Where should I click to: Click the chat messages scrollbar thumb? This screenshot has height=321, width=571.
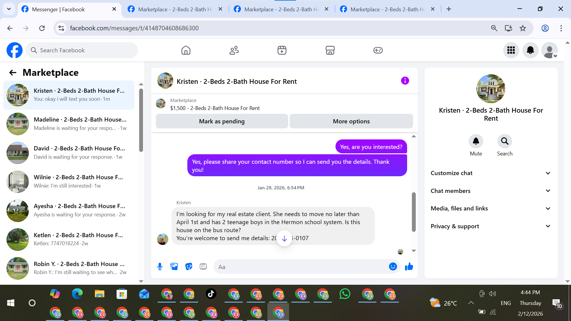pyautogui.click(x=414, y=212)
